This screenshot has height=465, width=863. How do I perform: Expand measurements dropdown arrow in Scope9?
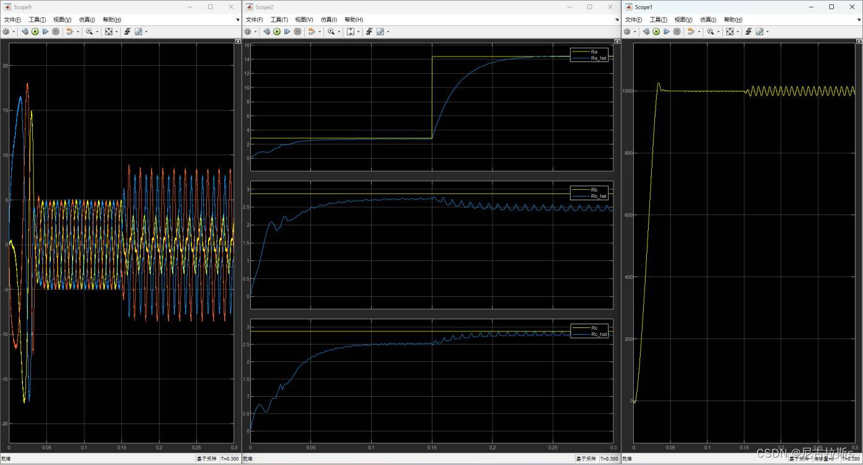[146, 32]
